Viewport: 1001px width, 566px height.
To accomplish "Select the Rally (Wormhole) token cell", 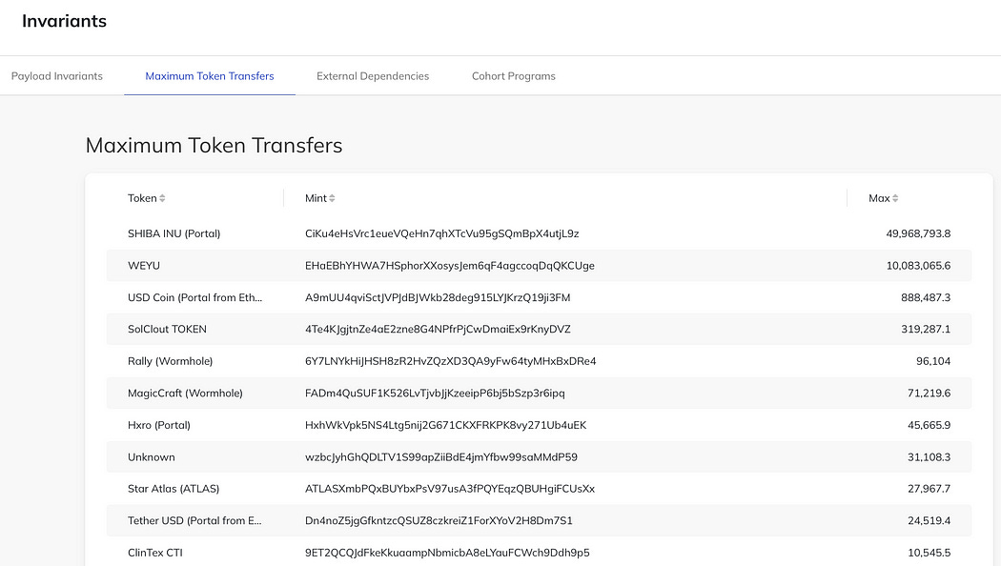I will click(170, 361).
